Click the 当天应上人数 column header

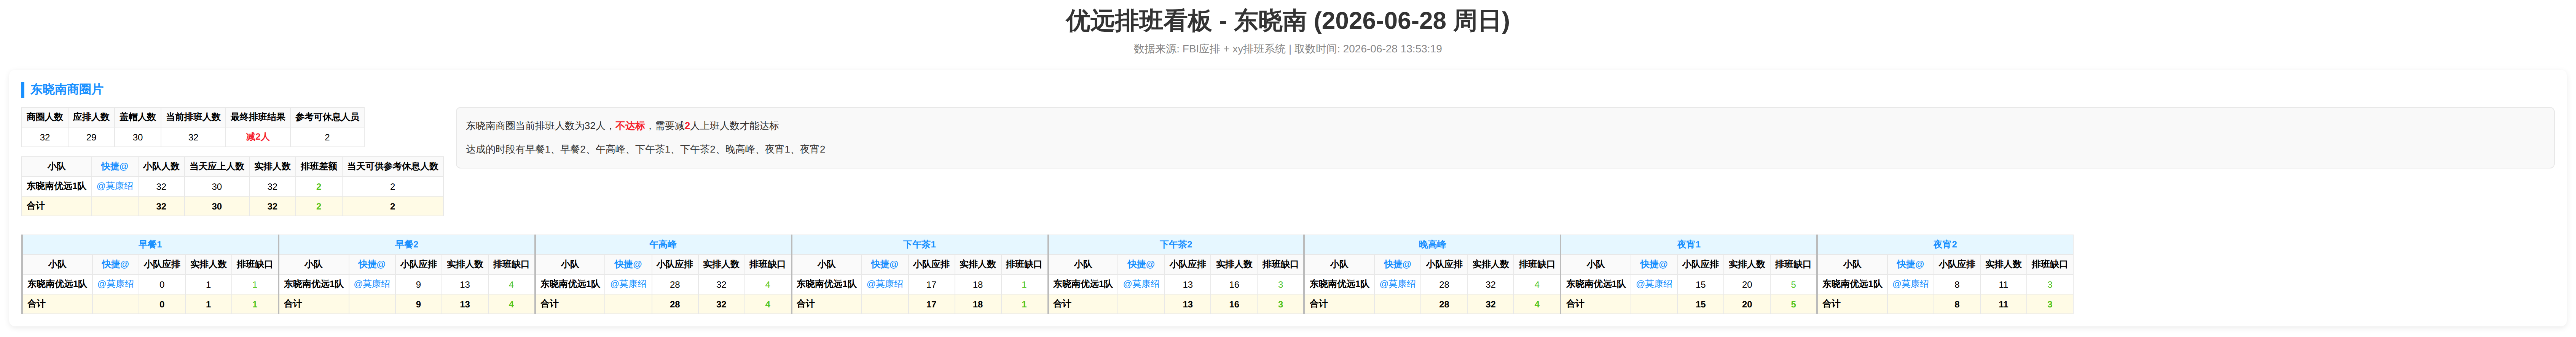pos(217,167)
